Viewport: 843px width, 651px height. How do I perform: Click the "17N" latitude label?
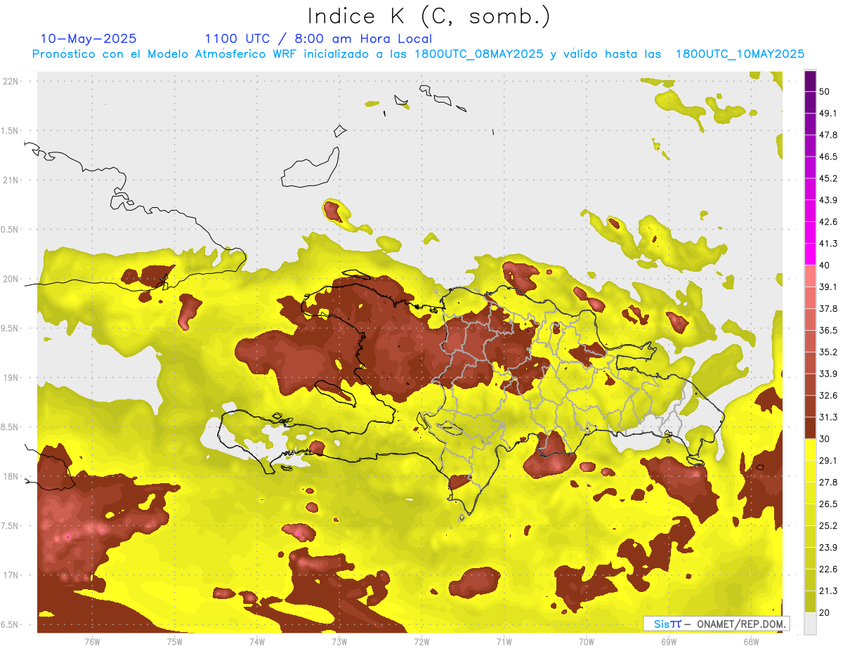coord(11,575)
